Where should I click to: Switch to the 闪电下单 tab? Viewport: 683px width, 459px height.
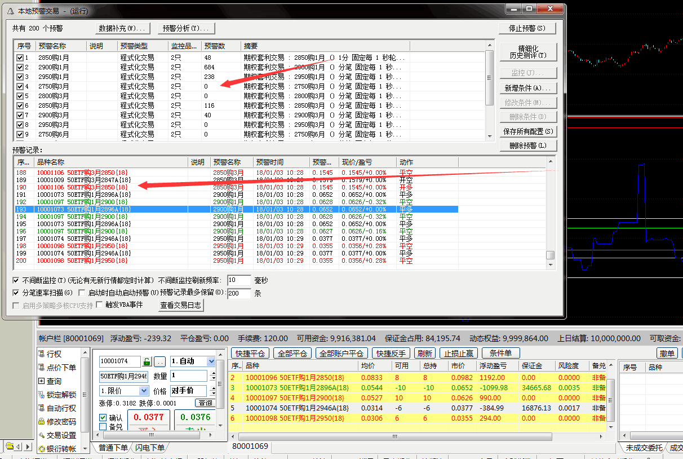[x=149, y=448]
